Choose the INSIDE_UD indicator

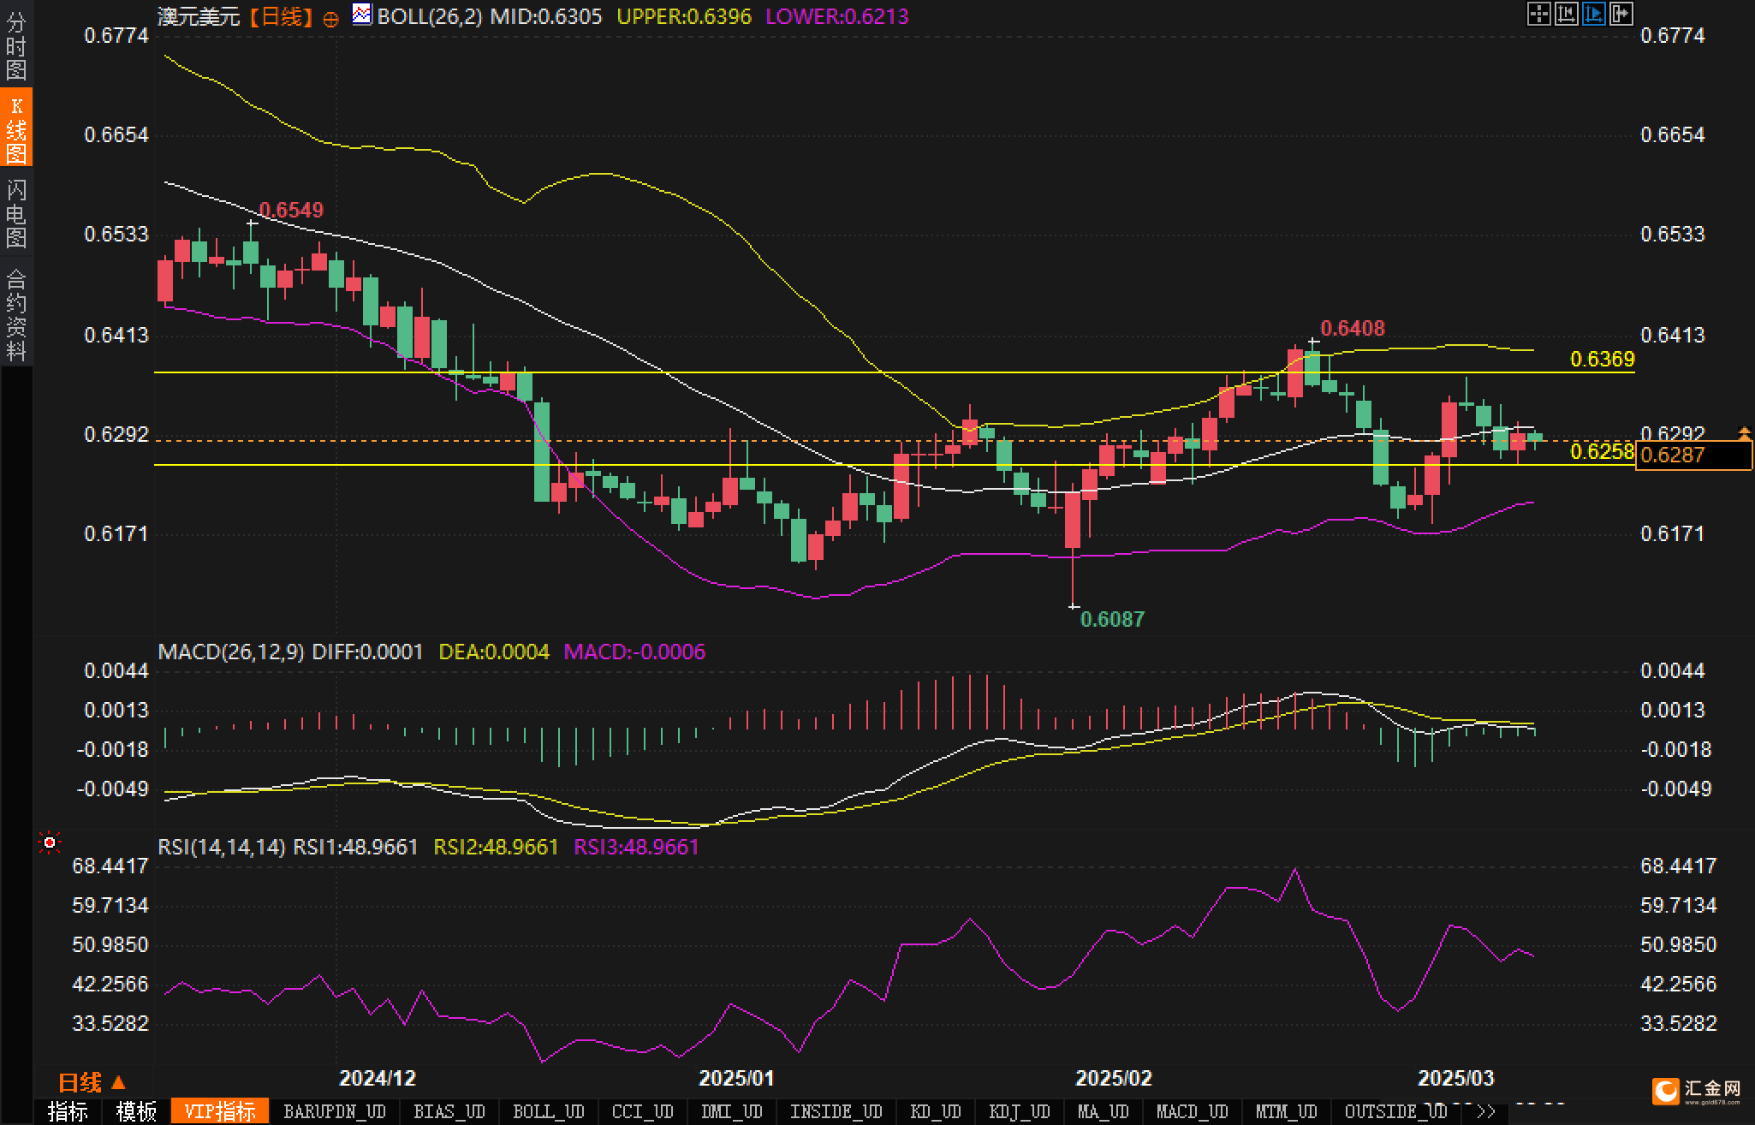point(836,1111)
